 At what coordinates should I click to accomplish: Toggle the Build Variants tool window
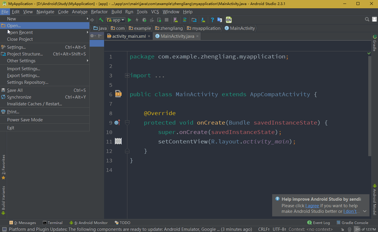(x=4, y=200)
